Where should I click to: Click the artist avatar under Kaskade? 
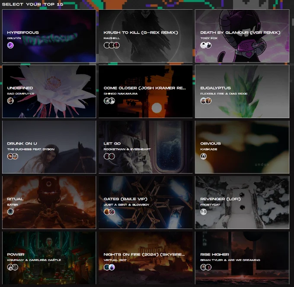(x=204, y=156)
